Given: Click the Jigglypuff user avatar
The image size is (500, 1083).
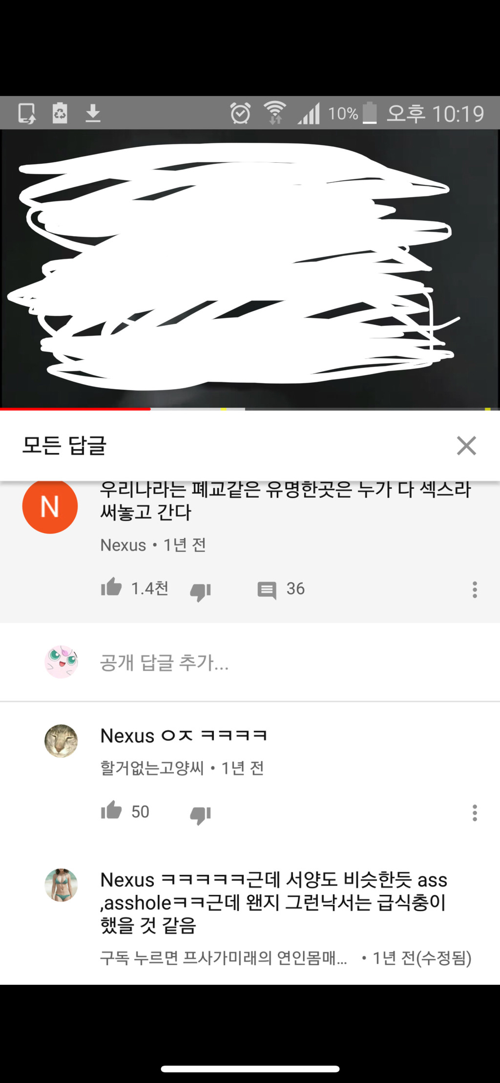Looking at the screenshot, I should tap(61, 662).
